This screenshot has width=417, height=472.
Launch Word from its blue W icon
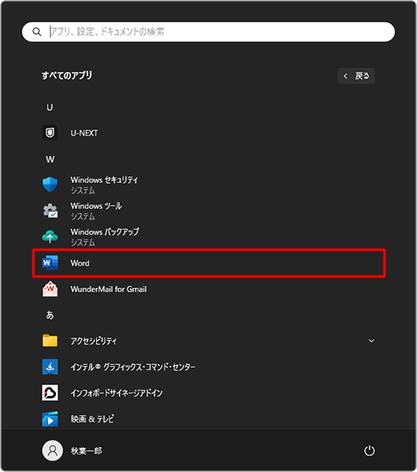click(50, 263)
